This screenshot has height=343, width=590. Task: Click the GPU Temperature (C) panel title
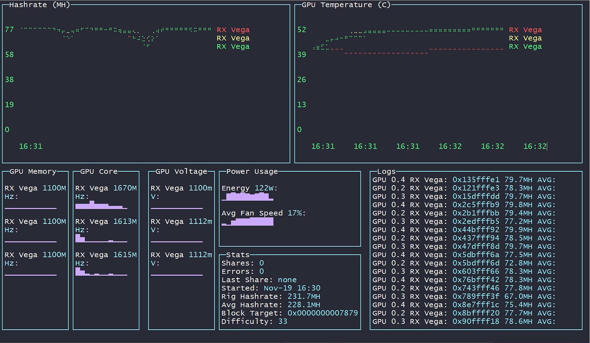[346, 5]
